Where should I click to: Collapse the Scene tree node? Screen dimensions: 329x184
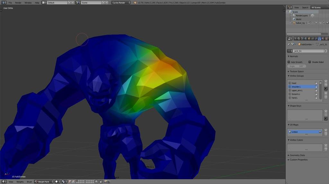(287, 12)
